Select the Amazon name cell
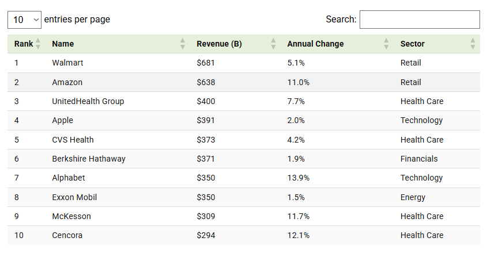 coord(67,82)
